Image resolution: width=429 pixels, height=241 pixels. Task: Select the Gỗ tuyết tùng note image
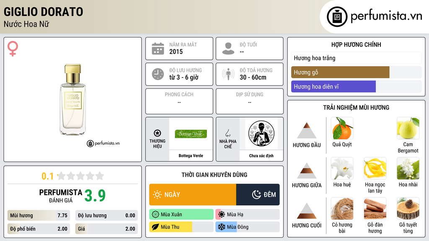coord(408,209)
